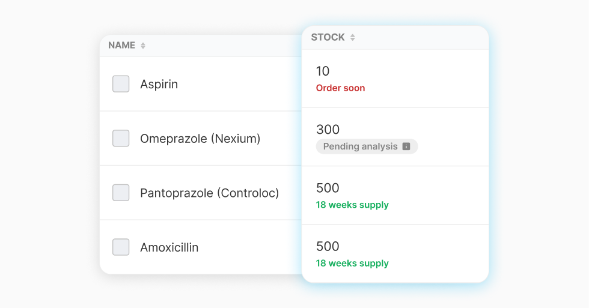589x308 pixels.
Task: Select the Omeprazole (Nexium) checkbox
Action: coord(121,139)
